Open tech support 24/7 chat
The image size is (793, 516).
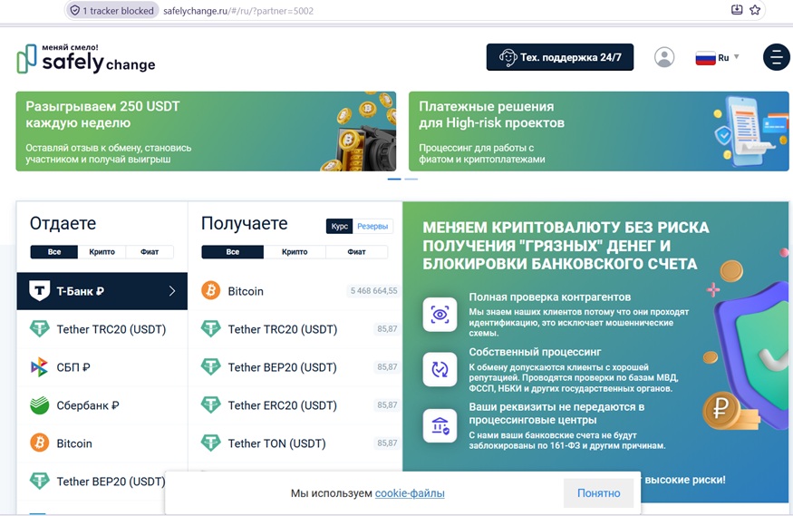pos(560,57)
